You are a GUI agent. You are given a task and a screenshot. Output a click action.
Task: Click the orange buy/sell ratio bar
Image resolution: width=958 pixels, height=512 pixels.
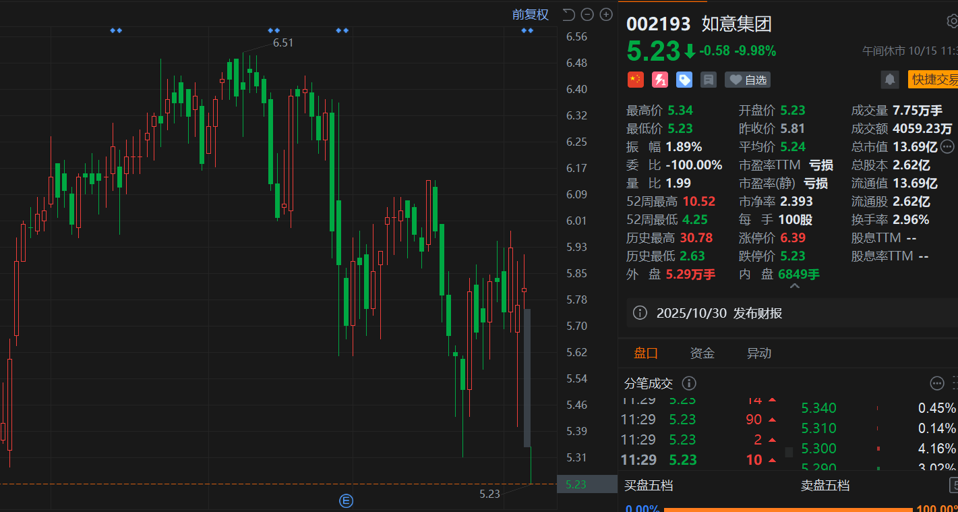(789, 509)
